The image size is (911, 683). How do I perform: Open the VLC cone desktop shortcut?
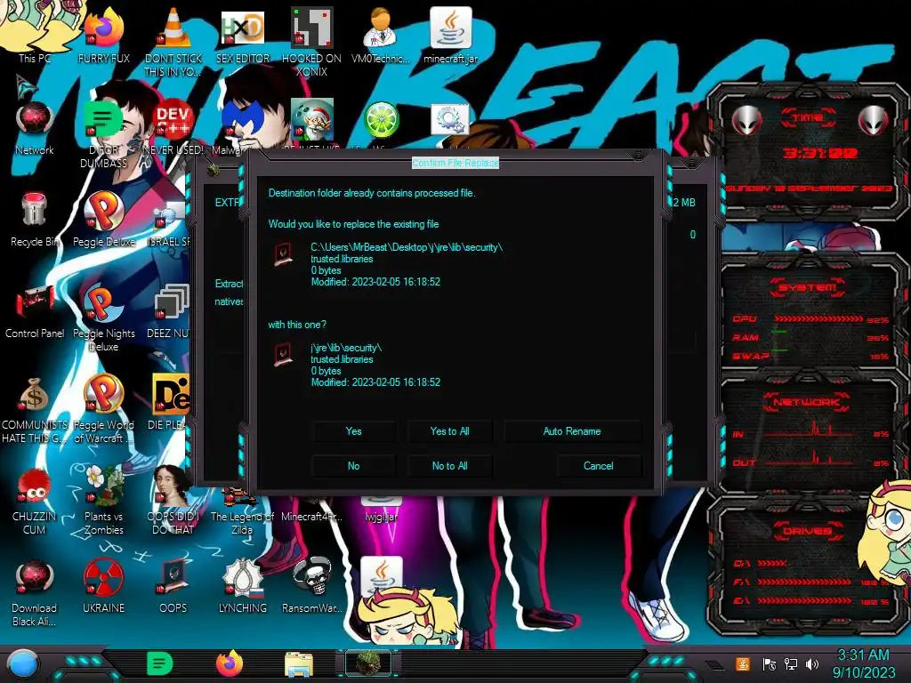pos(173,41)
